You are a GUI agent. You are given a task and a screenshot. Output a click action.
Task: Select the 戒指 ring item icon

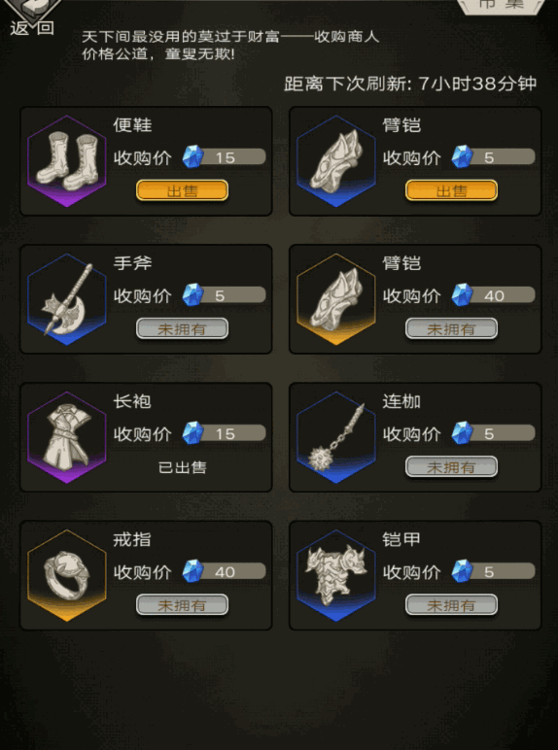tap(67, 576)
